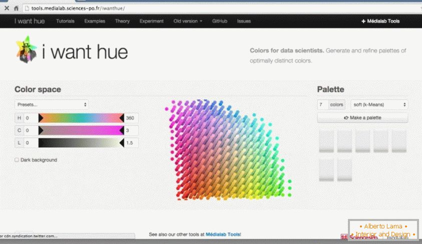
Task: Click the second swatch in second row
Action: pos(344,170)
